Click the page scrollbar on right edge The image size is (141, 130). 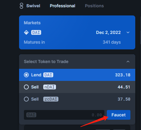[x=140, y=37]
